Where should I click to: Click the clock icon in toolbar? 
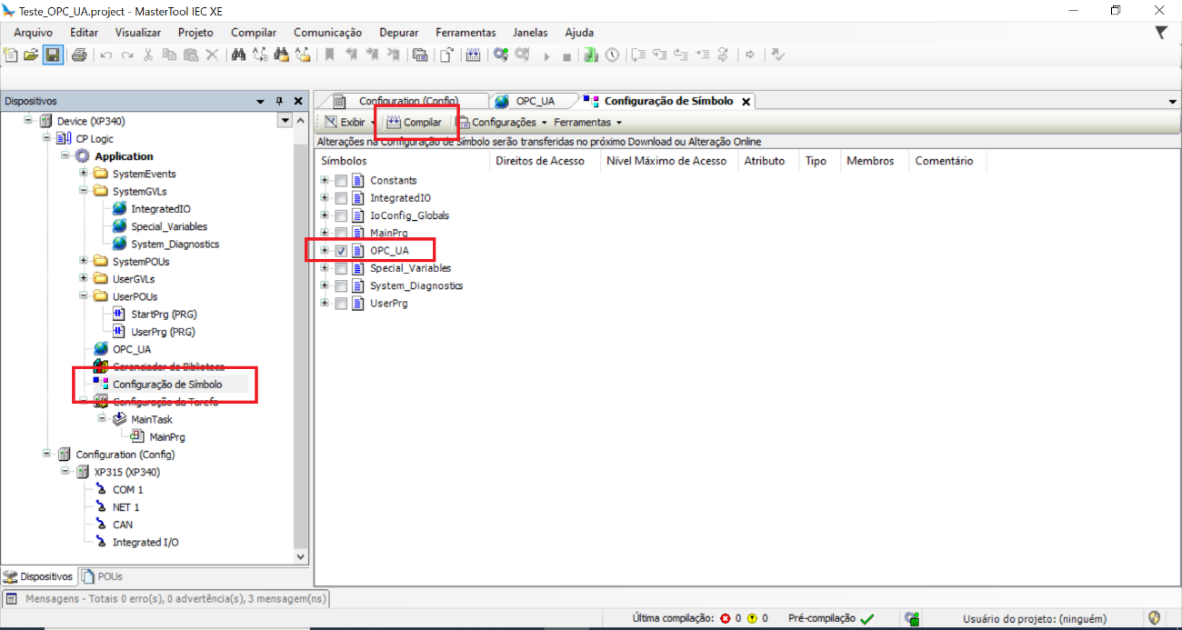613,55
